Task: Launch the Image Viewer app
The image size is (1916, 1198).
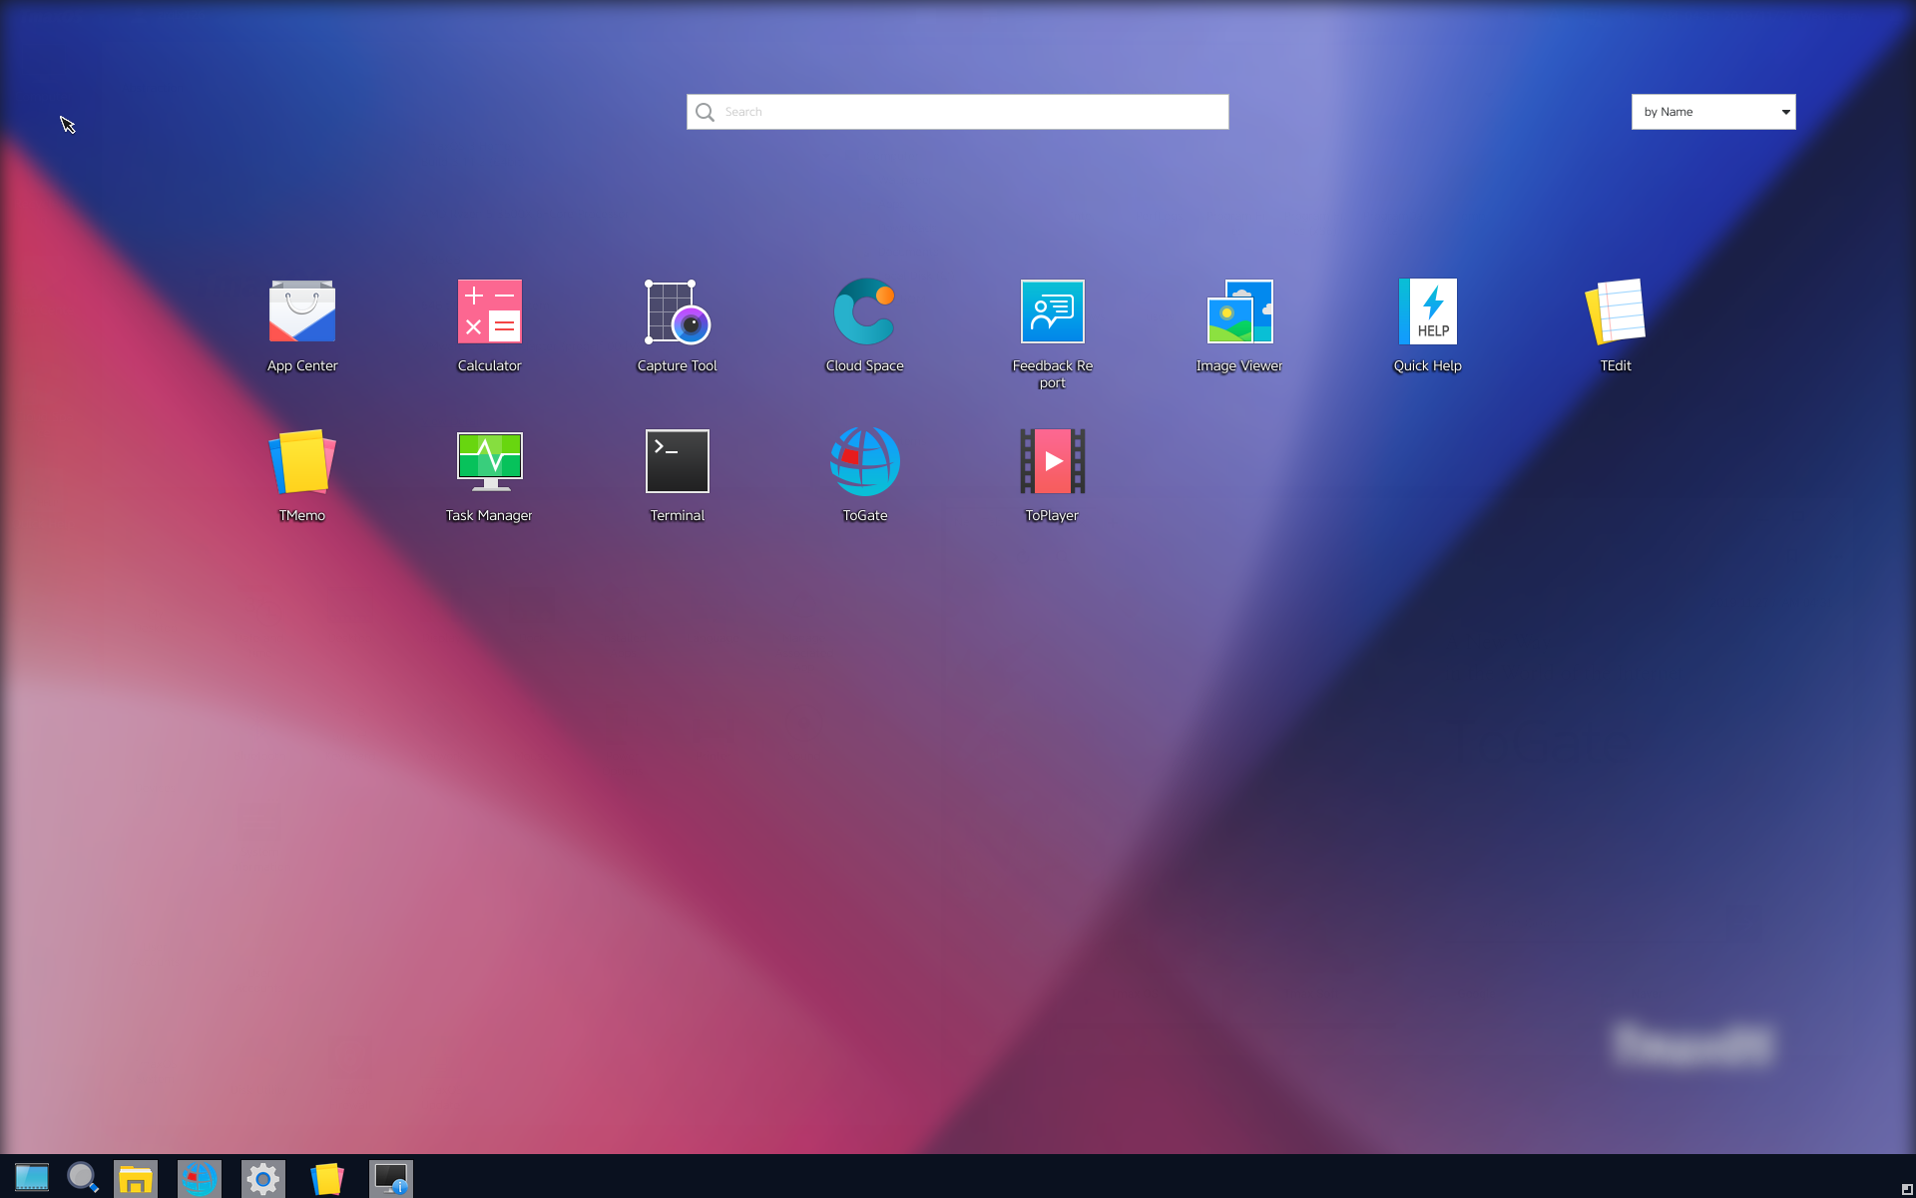Action: 1240,311
